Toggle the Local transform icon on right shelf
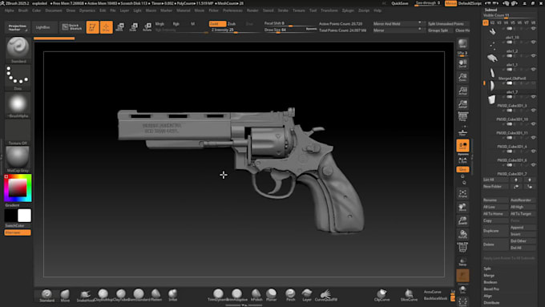The image size is (545, 307). click(462, 146)
